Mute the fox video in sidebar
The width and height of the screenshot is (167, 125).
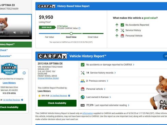point(15,32)
